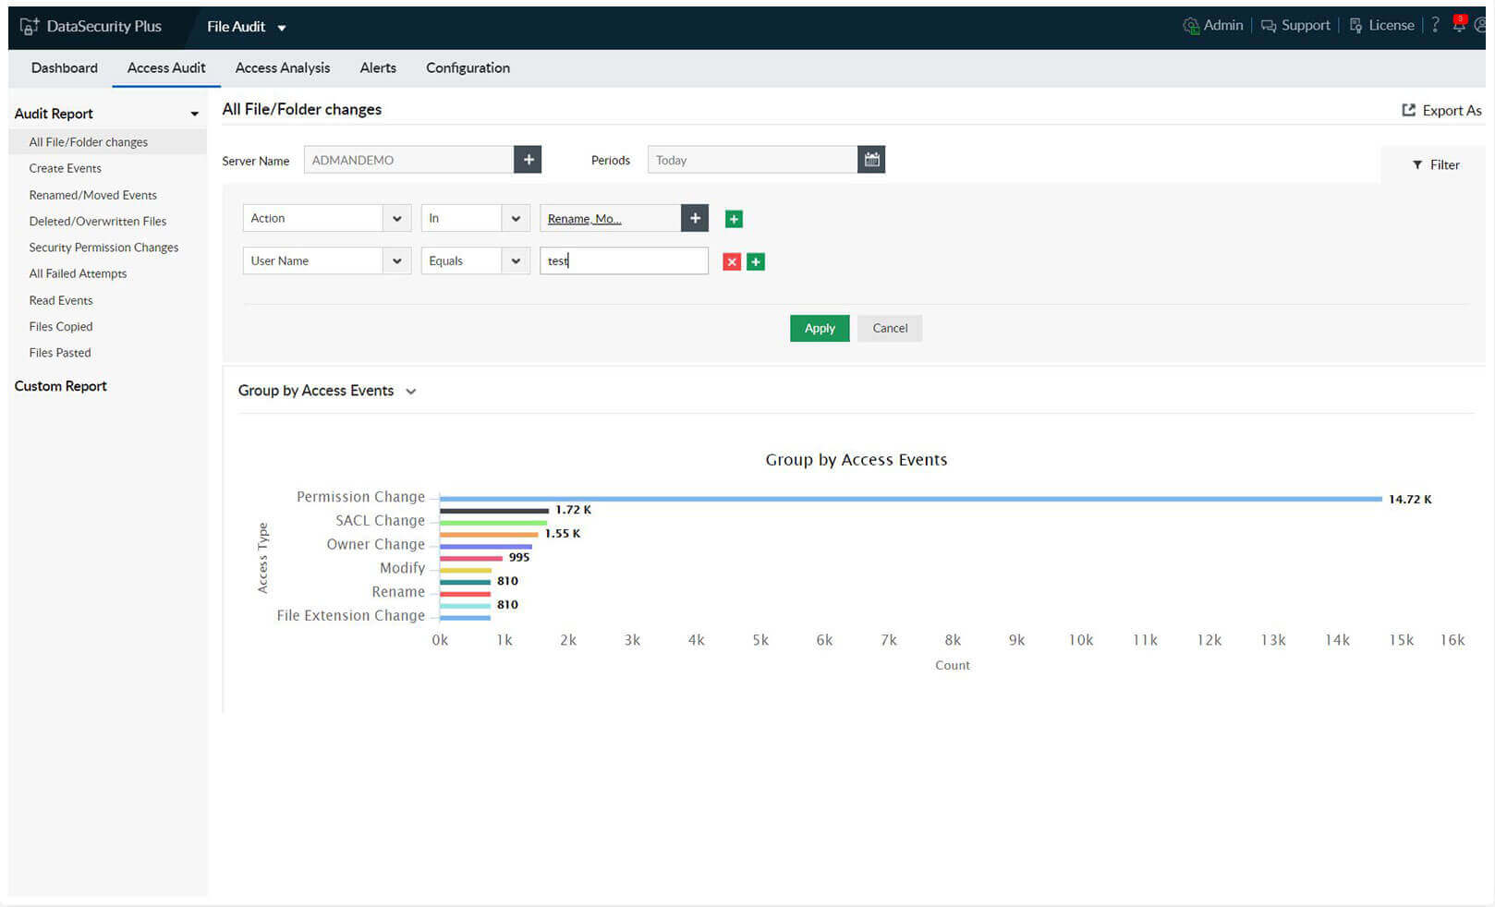1495x907 pixels.
Task: Add a new filter condition using green plus
Action: [x=755, y=261]
